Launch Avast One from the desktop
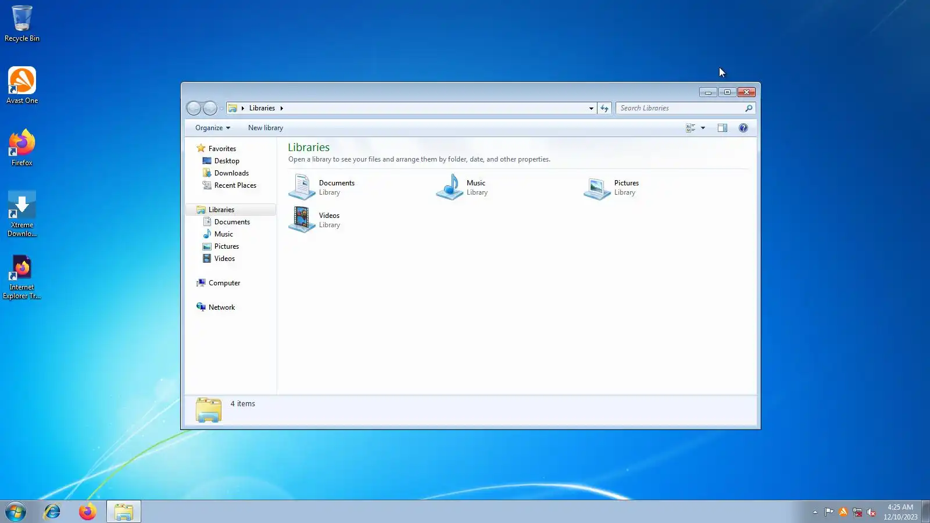Viewport: 930px width, 523px height. (22, 85)
